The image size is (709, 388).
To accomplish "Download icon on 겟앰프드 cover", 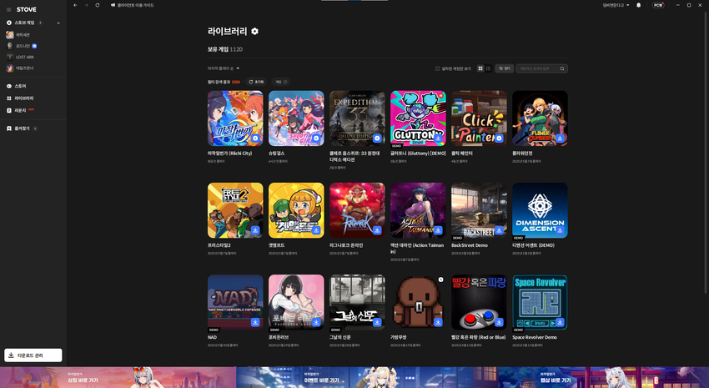I will [x=316, y=230].
